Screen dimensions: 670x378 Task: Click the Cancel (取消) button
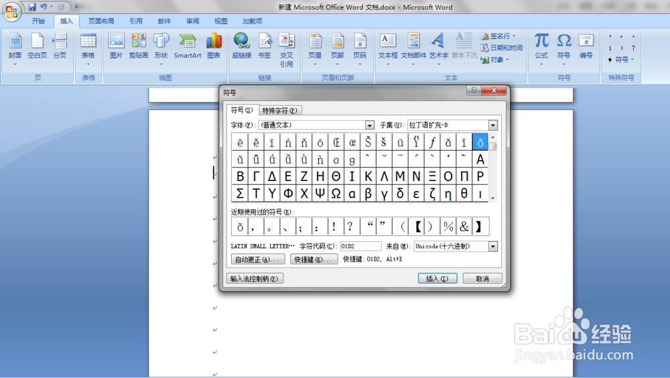point(482,279)
